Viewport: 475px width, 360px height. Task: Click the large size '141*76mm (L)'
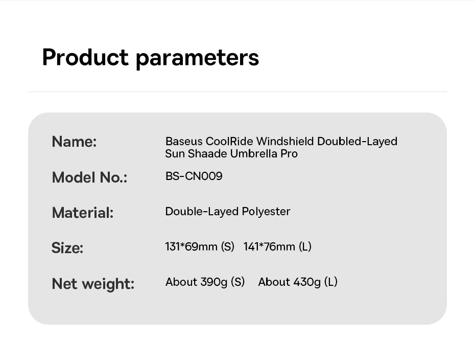click(277, 247)
